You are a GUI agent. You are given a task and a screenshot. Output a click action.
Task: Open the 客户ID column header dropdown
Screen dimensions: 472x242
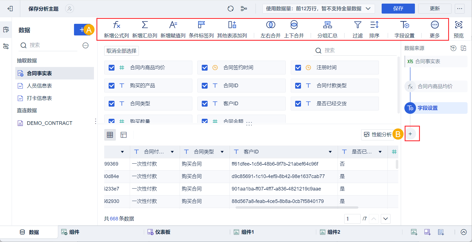pos(330,152)
